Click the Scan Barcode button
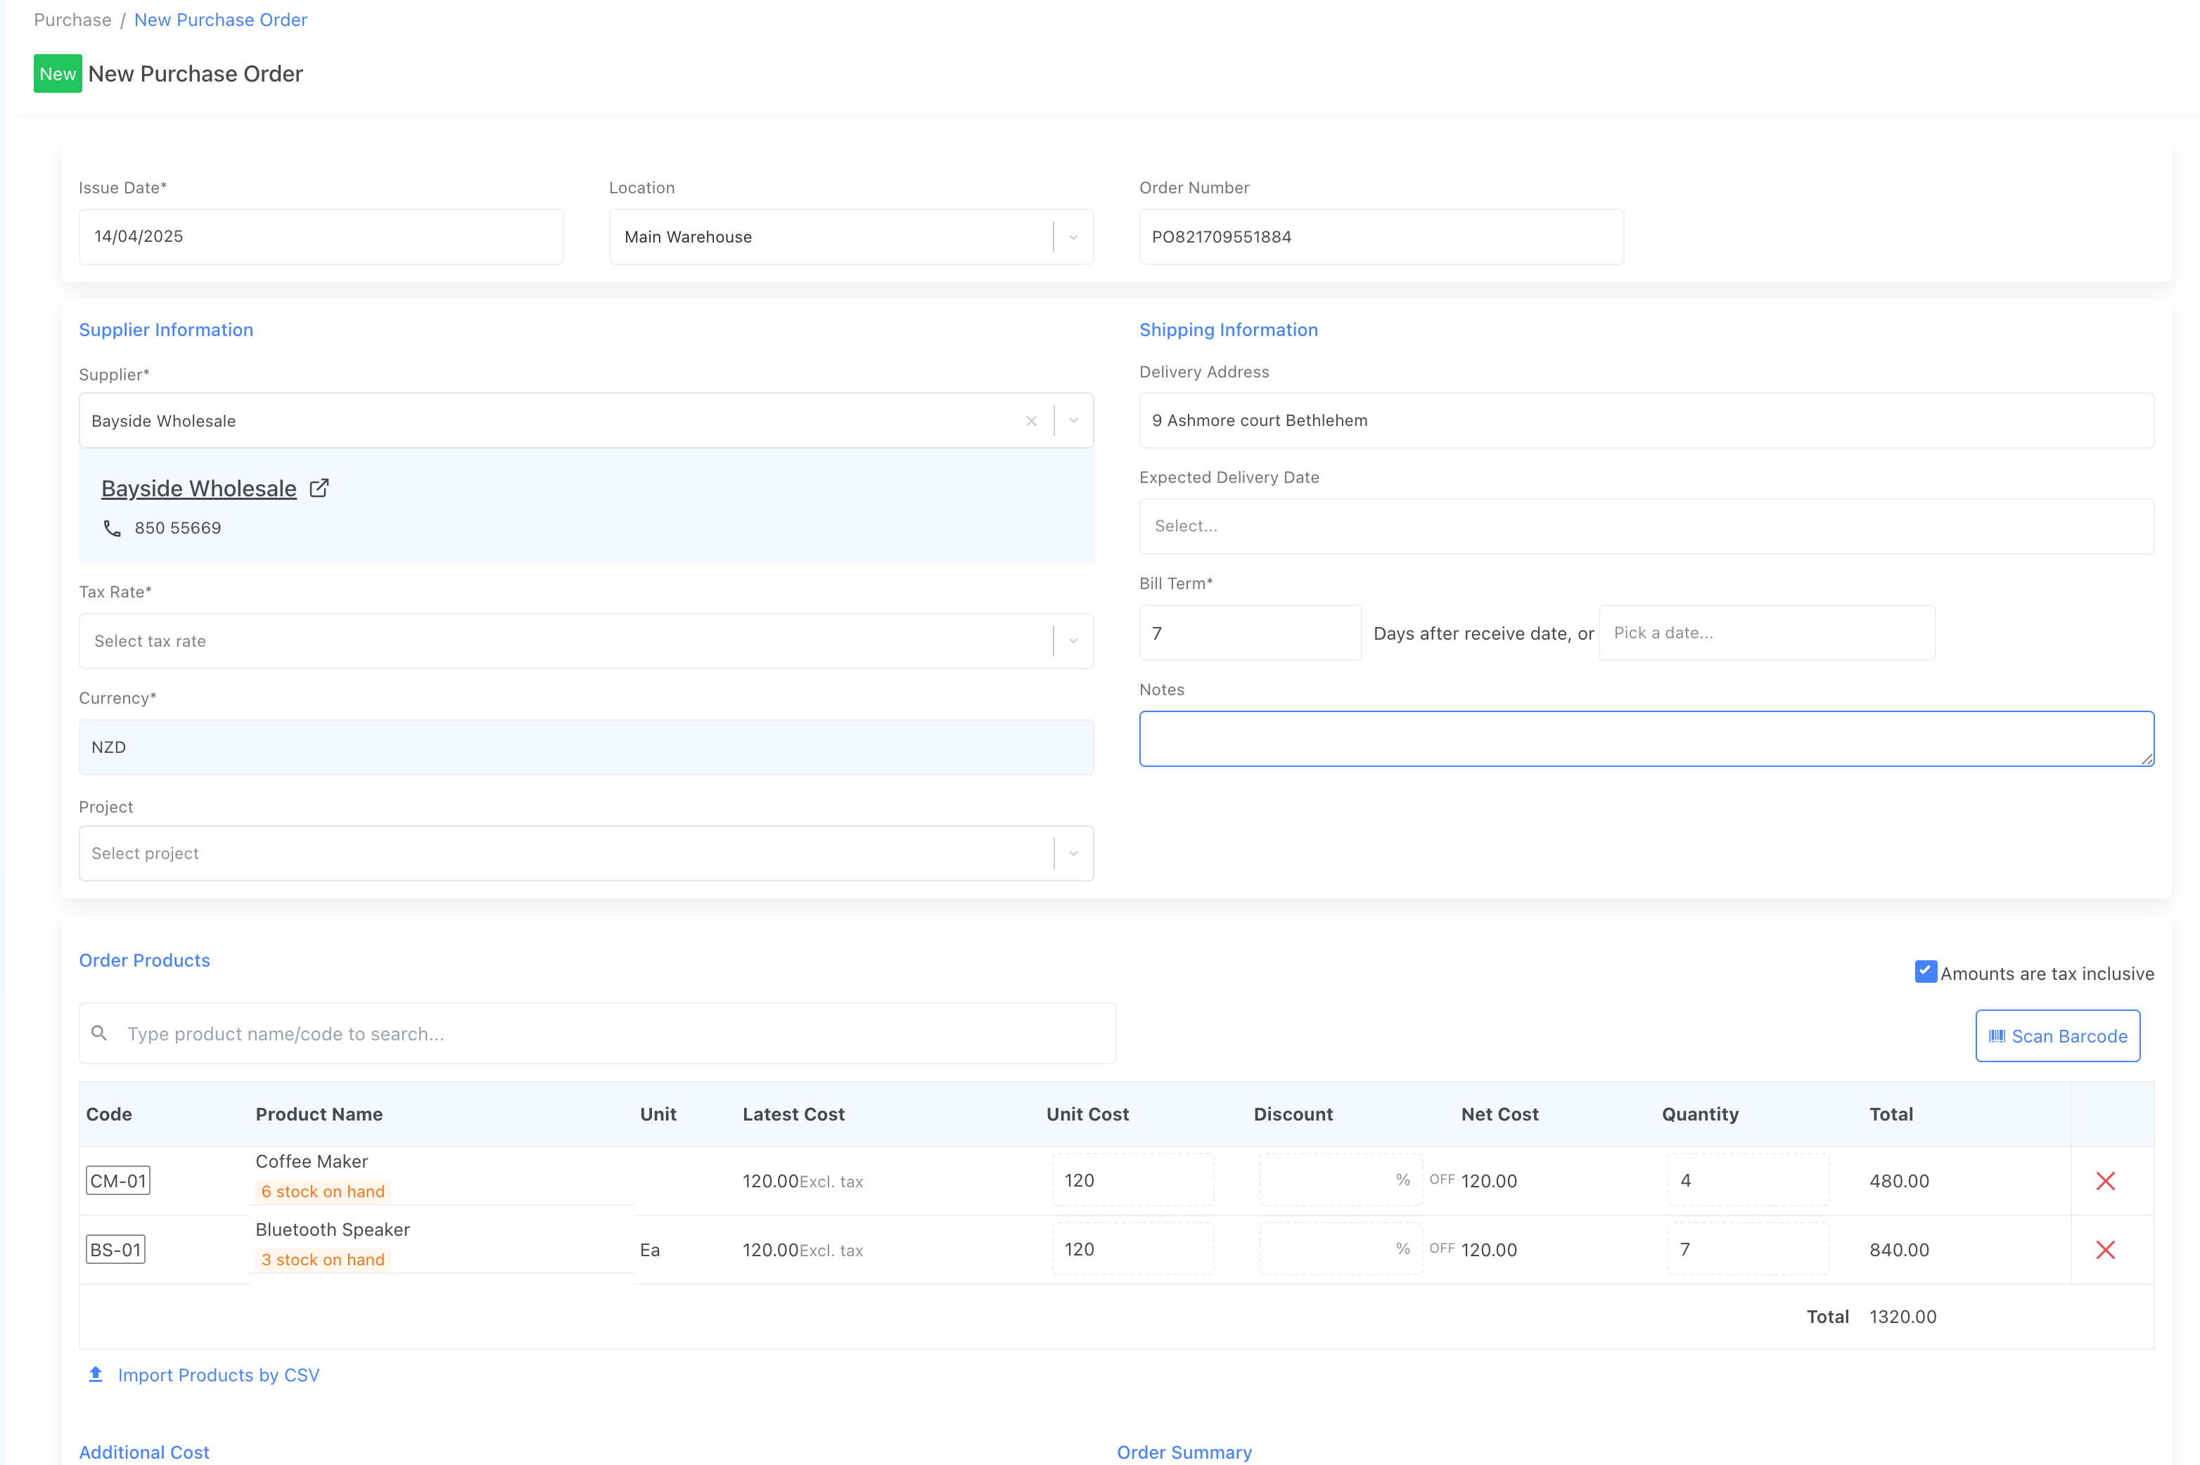This screenshot has width=2200, height=1465. [2057, 1036]
